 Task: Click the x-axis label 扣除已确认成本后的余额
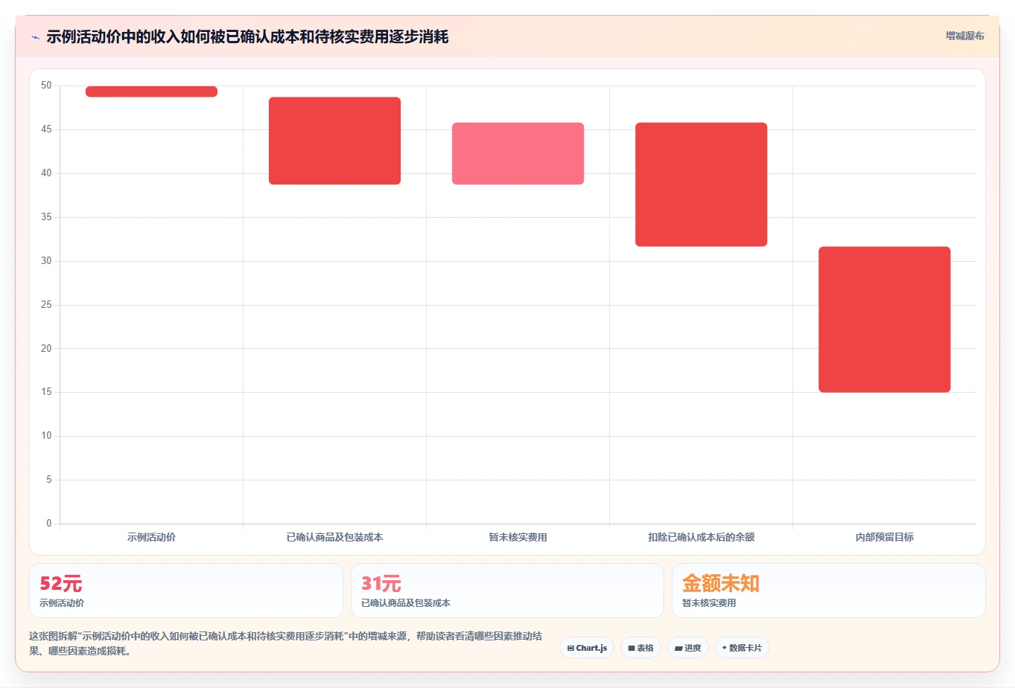tap(701, 537)
